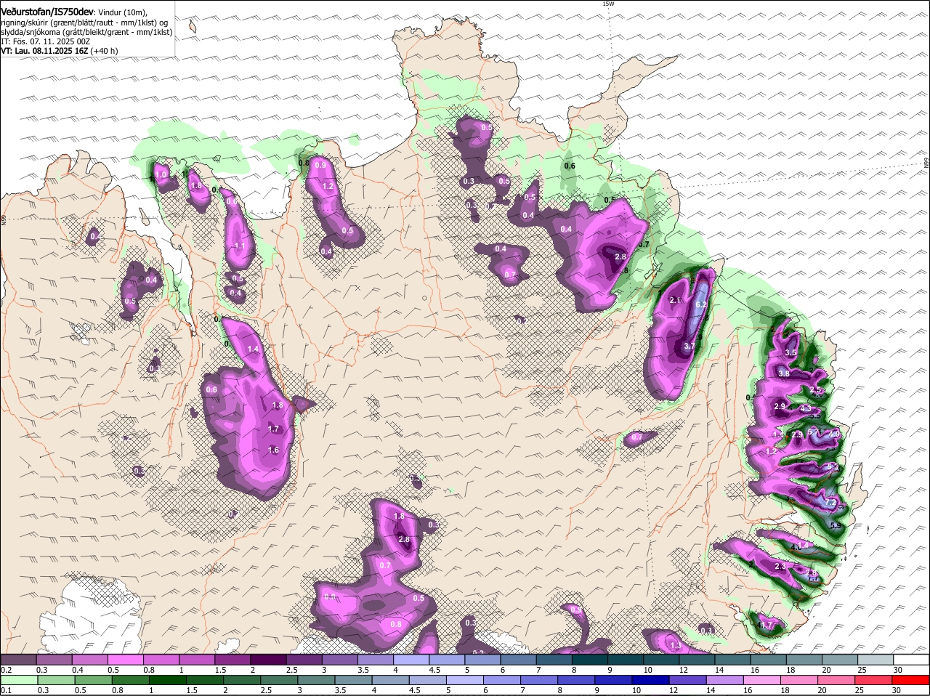Click the 'VT: Lau. 08.11.2025 16Z' valid time
Viewport: 930px width, 696px height.
click(44, 51)
